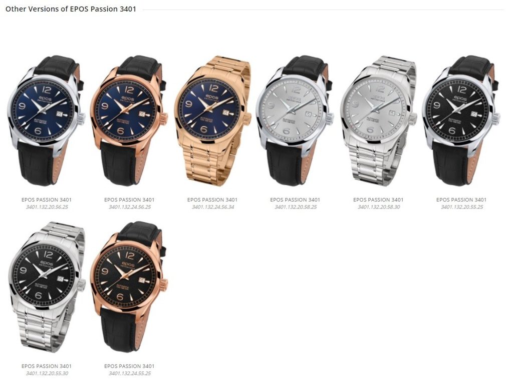The width and height of the screenshot is (513, 380).
Task: Click reference number 3401.132.24.56.34
Action: (212, 207)
